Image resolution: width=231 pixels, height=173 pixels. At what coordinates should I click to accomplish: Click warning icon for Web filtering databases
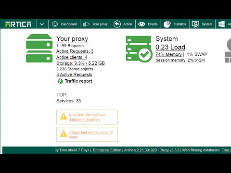pyautogui.click(x=64, y=116)
